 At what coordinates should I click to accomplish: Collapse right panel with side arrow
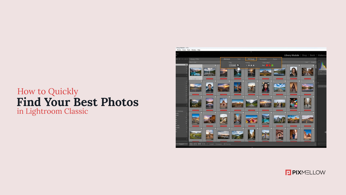325,132
